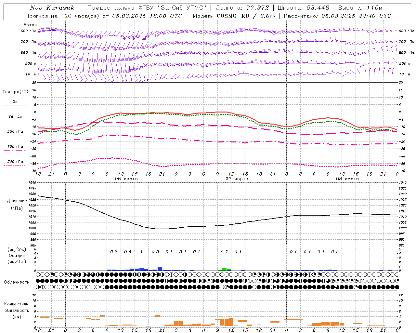Click the 500 гПа temperature legend entry
This screenshot has height=333, width=416.
[15, 162]
